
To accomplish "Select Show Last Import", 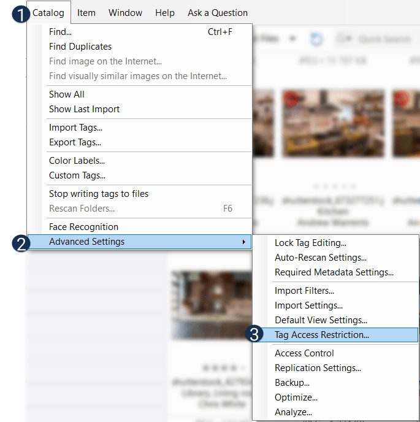I will click(x=84, y=109).
